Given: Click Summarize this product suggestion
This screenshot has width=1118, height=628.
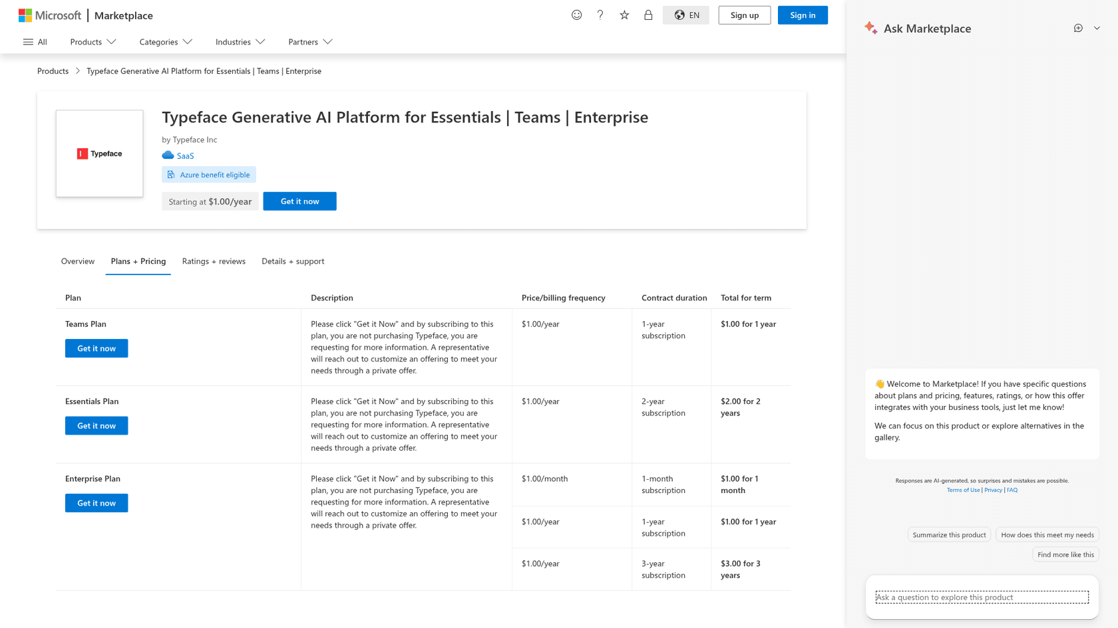Looking at the screenshot, I should coord(949,535).
